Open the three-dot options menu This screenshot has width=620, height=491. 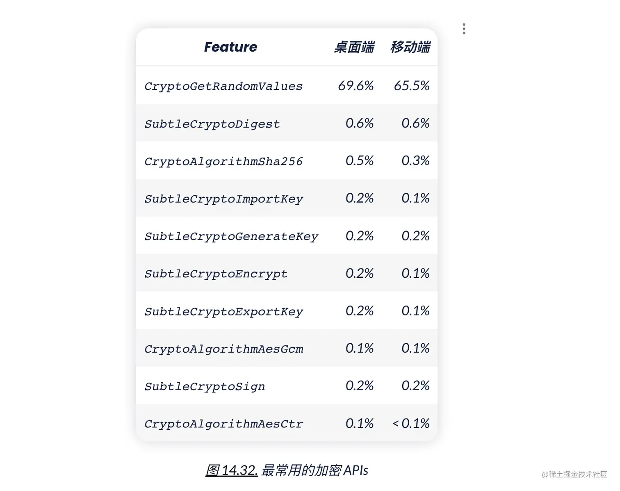(464, 29)
